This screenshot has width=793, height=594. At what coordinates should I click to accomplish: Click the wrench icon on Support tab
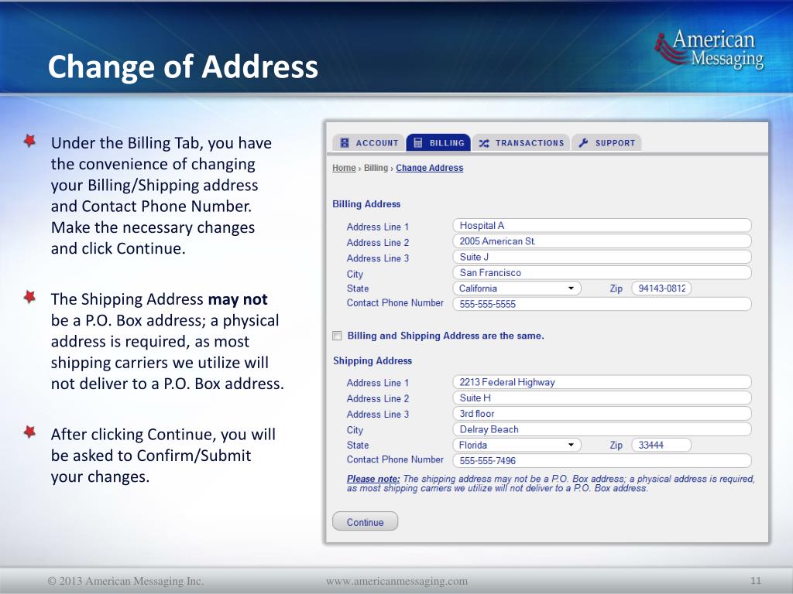click(x=583, y=143)
